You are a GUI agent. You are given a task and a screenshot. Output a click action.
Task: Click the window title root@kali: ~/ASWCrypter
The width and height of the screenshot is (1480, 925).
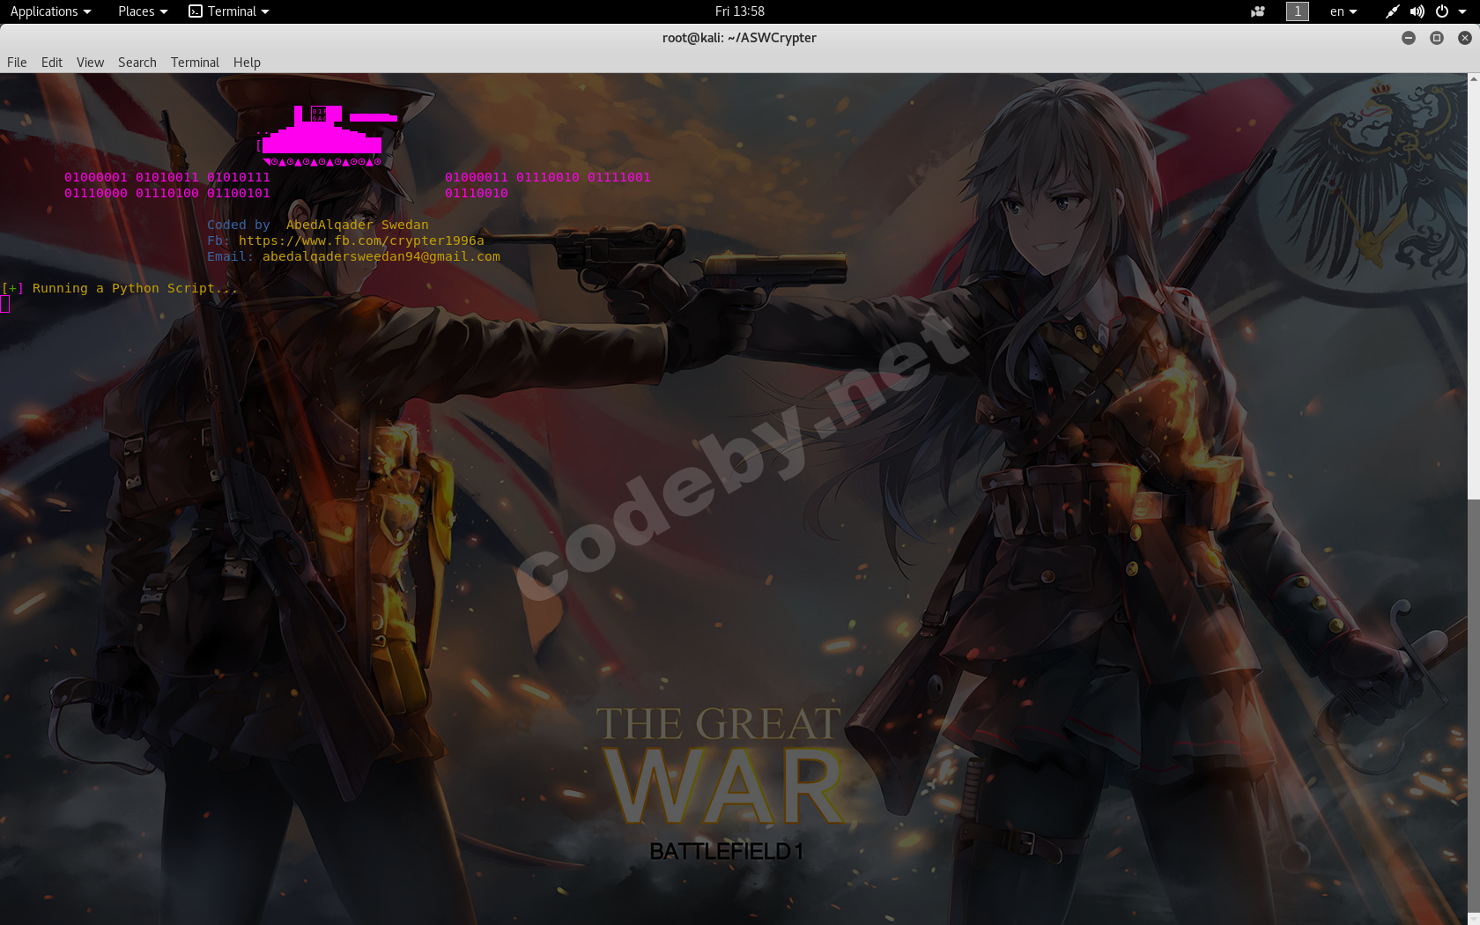coord(739,38)
